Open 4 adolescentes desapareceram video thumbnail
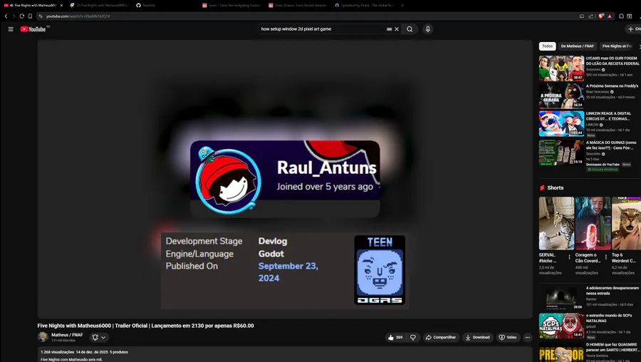This screenshot has height=362, width=641. pyautogui.click(x=561, y=297)
